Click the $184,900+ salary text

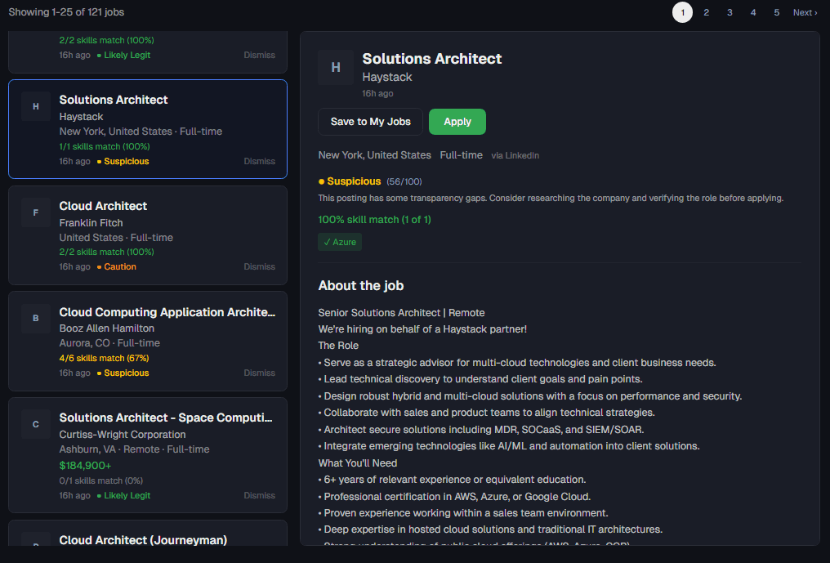(x=85, y=466)
